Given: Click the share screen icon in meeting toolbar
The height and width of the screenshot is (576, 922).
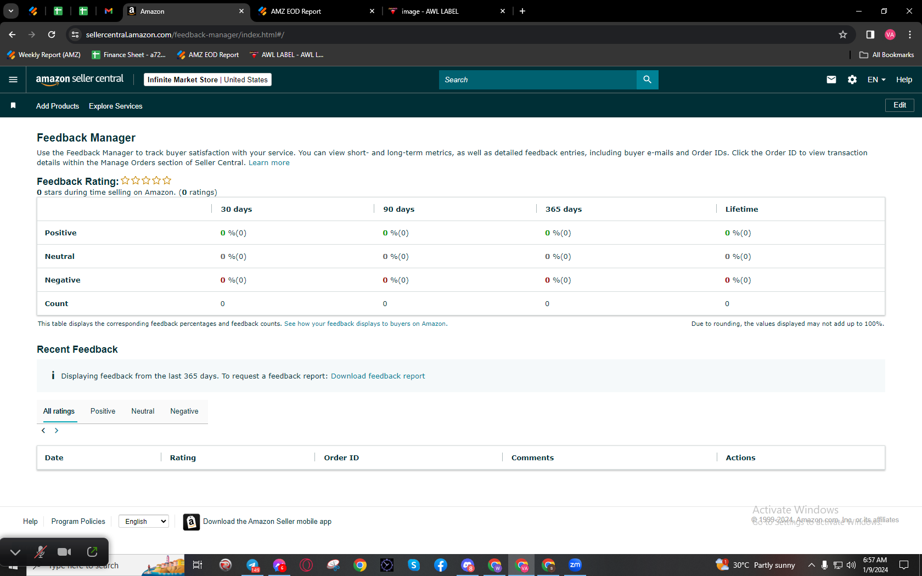Looking at the screenshot, I should 92,552.
